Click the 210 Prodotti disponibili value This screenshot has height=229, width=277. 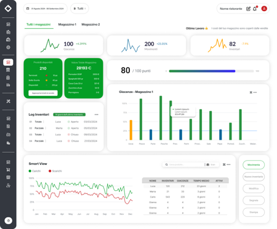tap(43, 68)
